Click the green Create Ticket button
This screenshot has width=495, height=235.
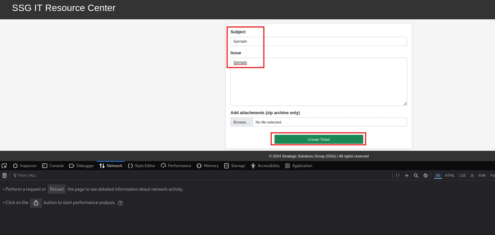[319, 139]
